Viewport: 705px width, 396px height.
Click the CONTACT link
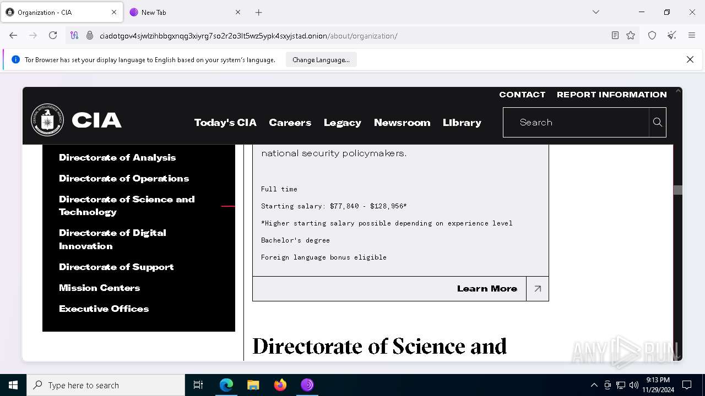click(522, 95)
